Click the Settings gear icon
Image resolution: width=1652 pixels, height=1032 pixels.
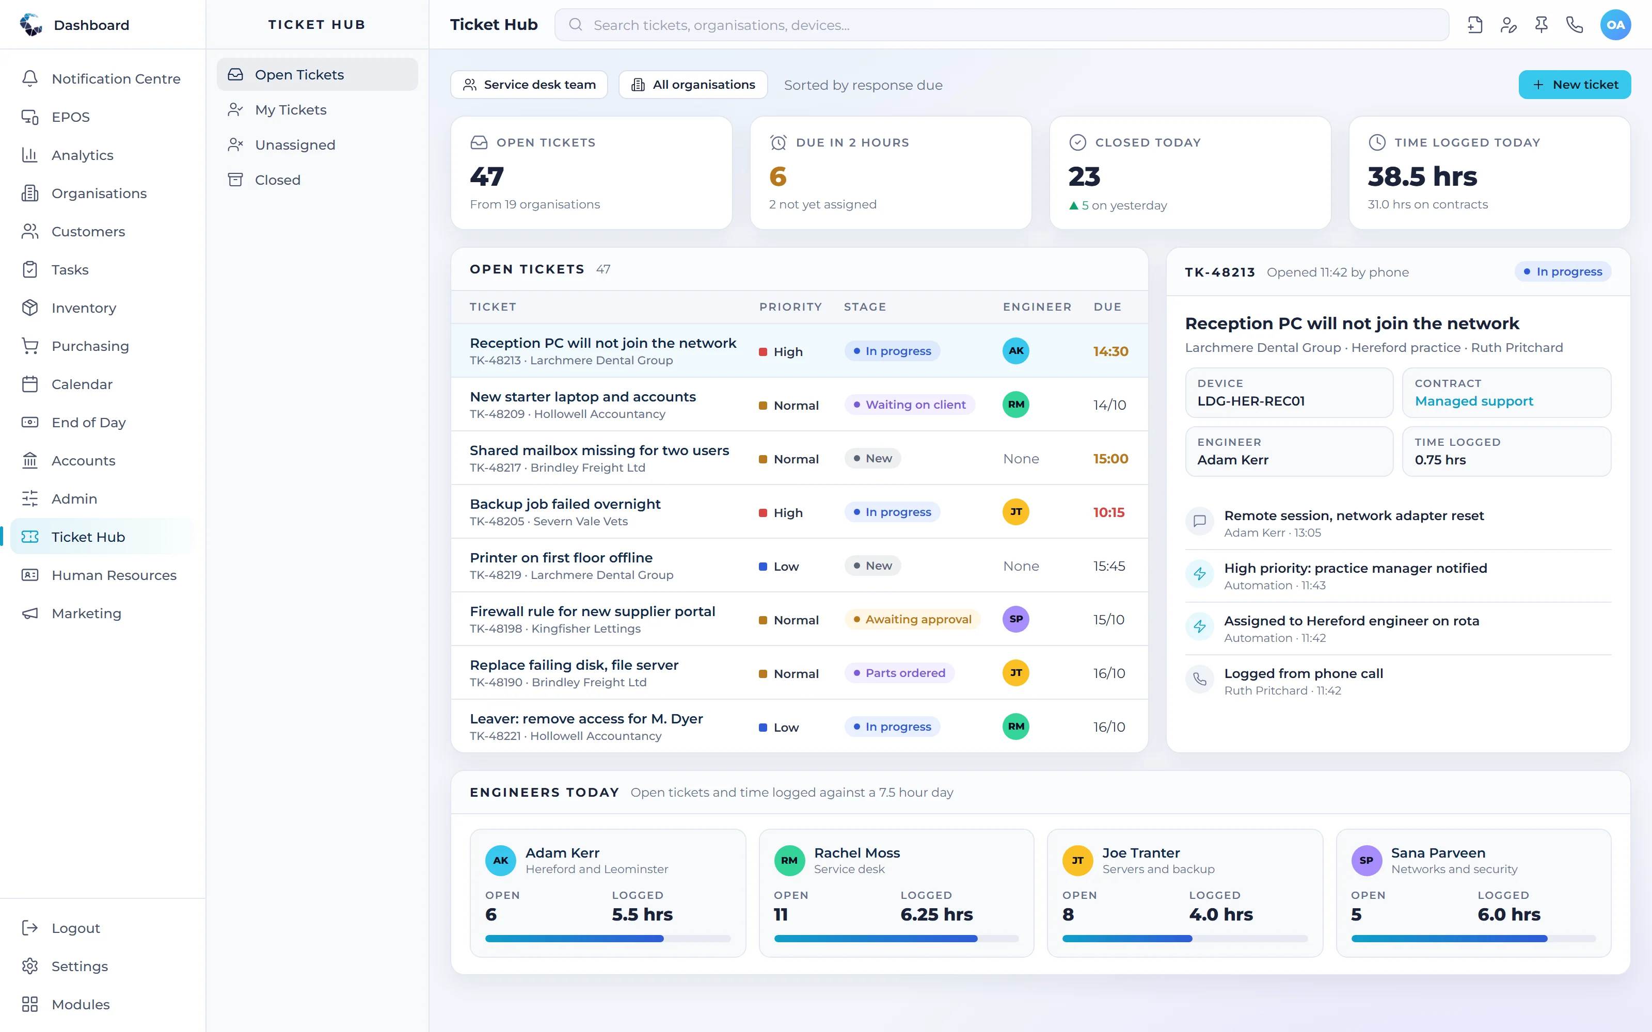coord(30,966)
